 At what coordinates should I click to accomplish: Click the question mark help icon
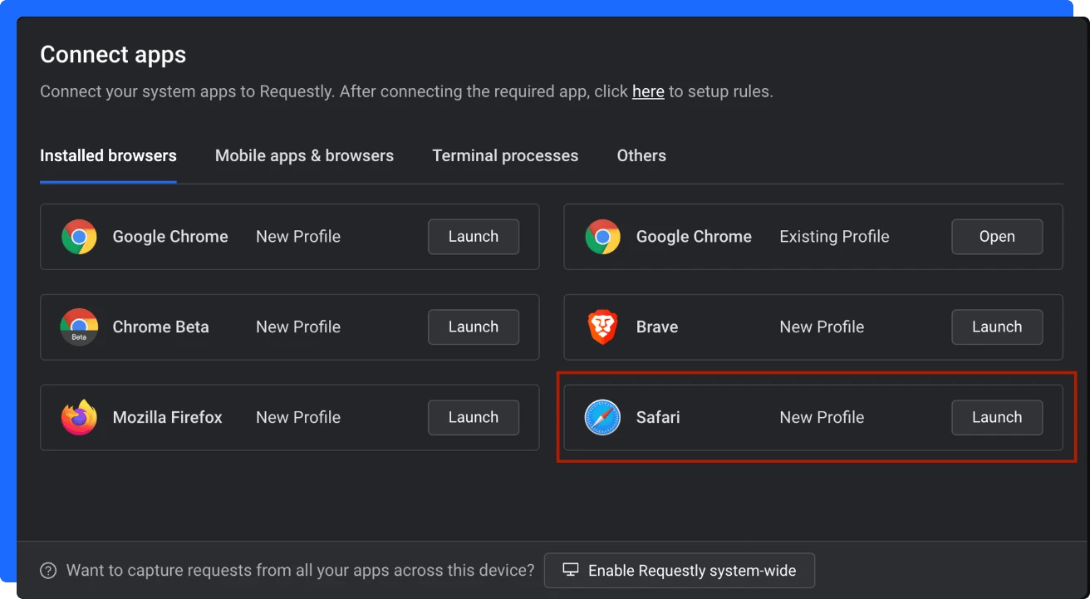(49, 571)
